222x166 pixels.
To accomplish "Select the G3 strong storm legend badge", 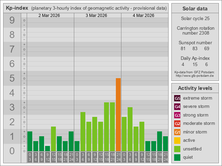I will 177,115.
